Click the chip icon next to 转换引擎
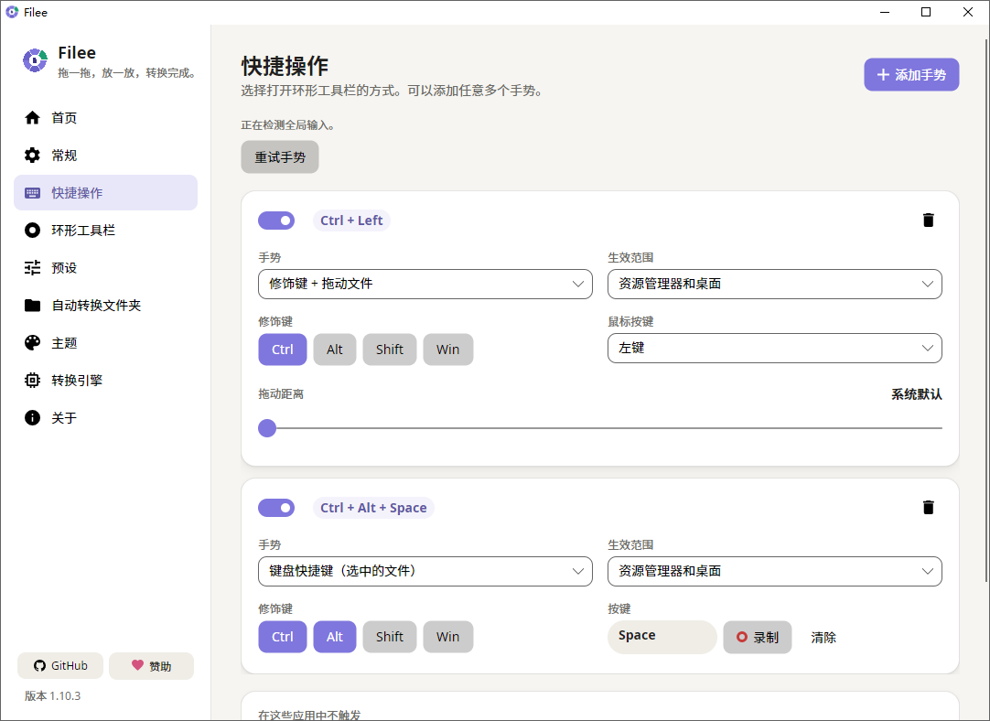Image resolution: width=990 pixels, height=721 pixels. click(32, 380)
